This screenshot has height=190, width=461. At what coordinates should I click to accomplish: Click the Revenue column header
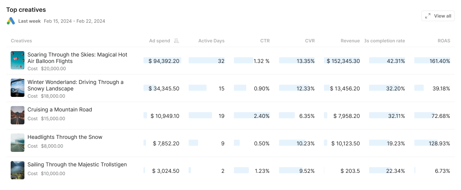pyautogui.click(x=350, y=41)
